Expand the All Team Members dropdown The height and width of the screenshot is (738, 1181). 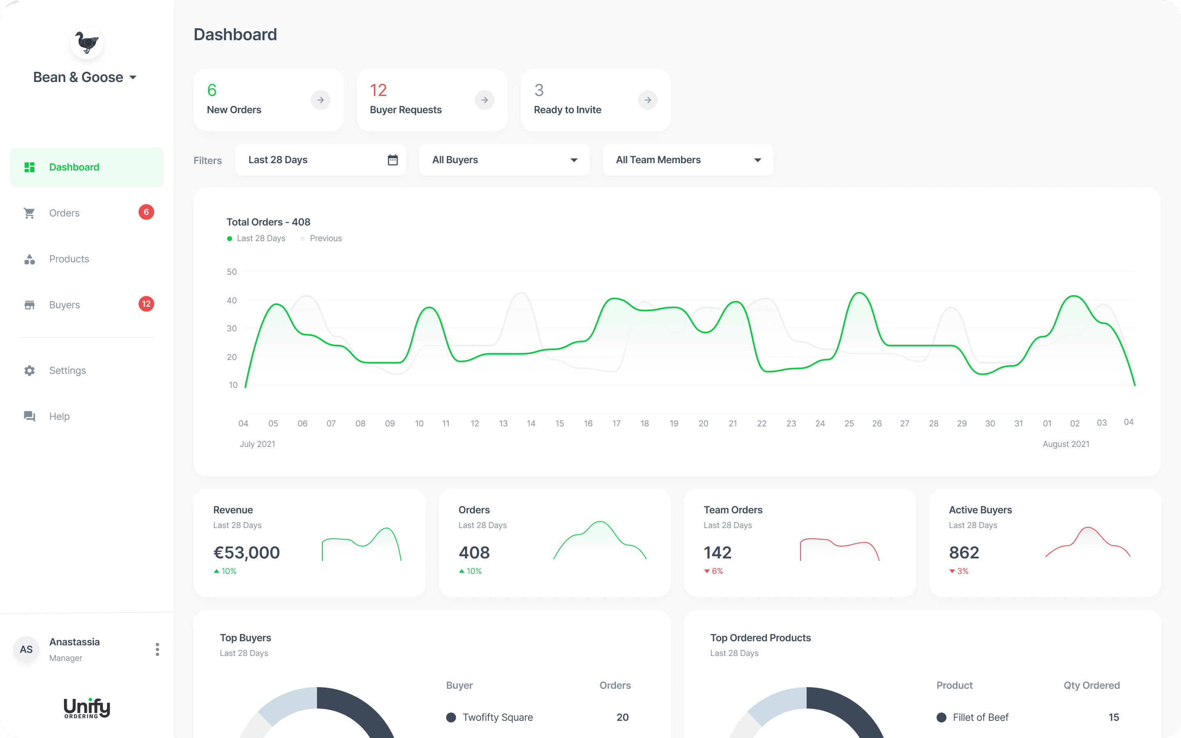click(x=688, y=160)
